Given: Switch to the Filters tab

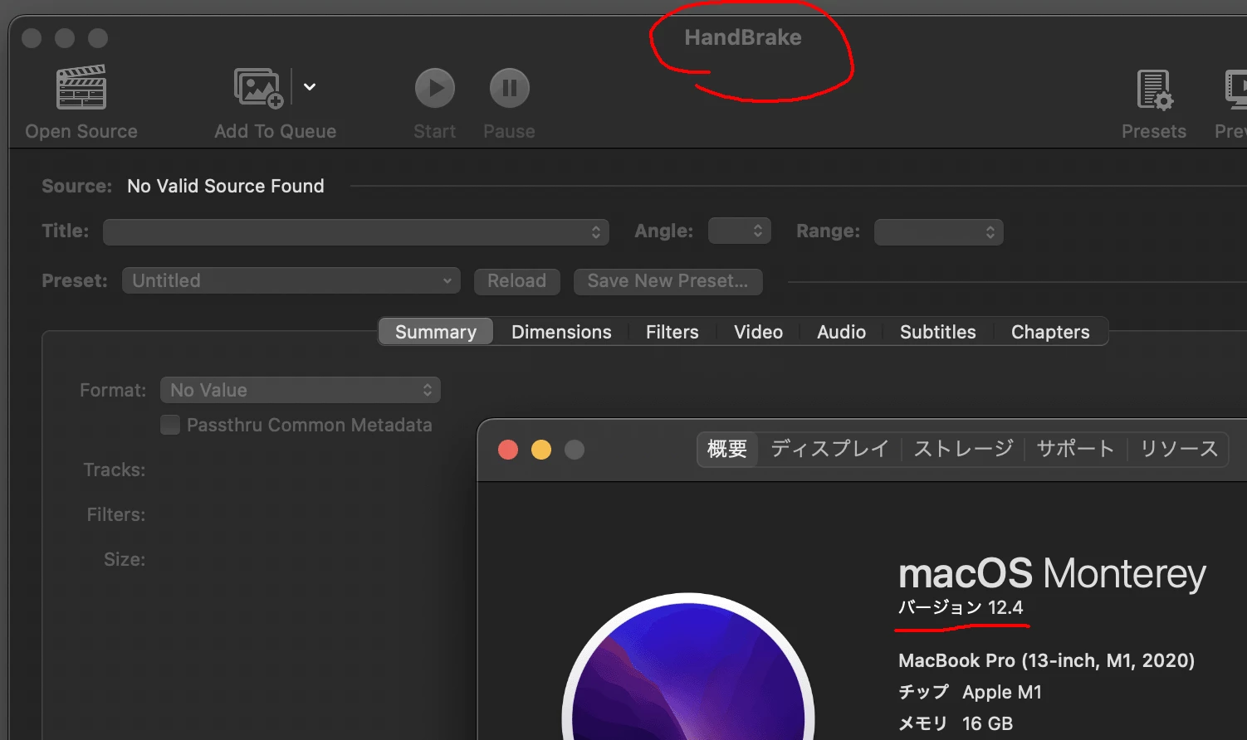Looking at the screenshot, I should point(672,332).
